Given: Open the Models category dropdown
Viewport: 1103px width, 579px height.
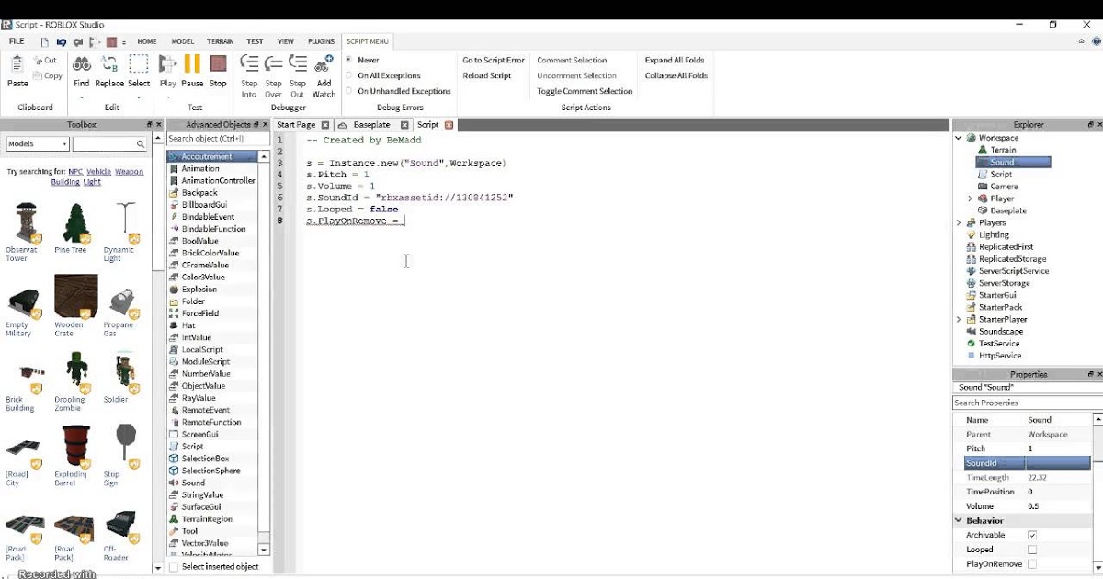Looking at the screenshot, I should coord(38,144).
